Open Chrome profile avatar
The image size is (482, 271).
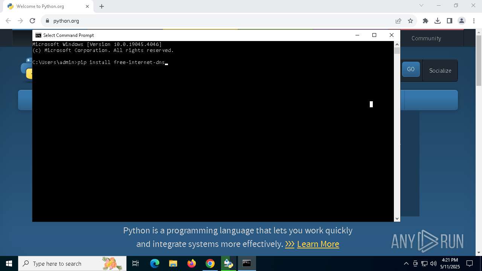[462, 21]
